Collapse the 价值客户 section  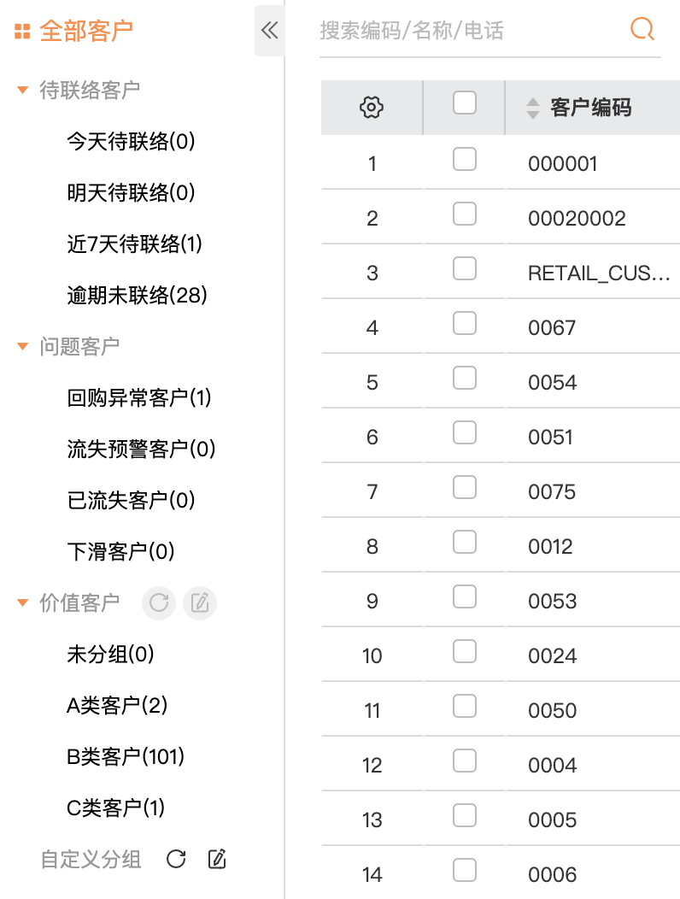(23, 603)
